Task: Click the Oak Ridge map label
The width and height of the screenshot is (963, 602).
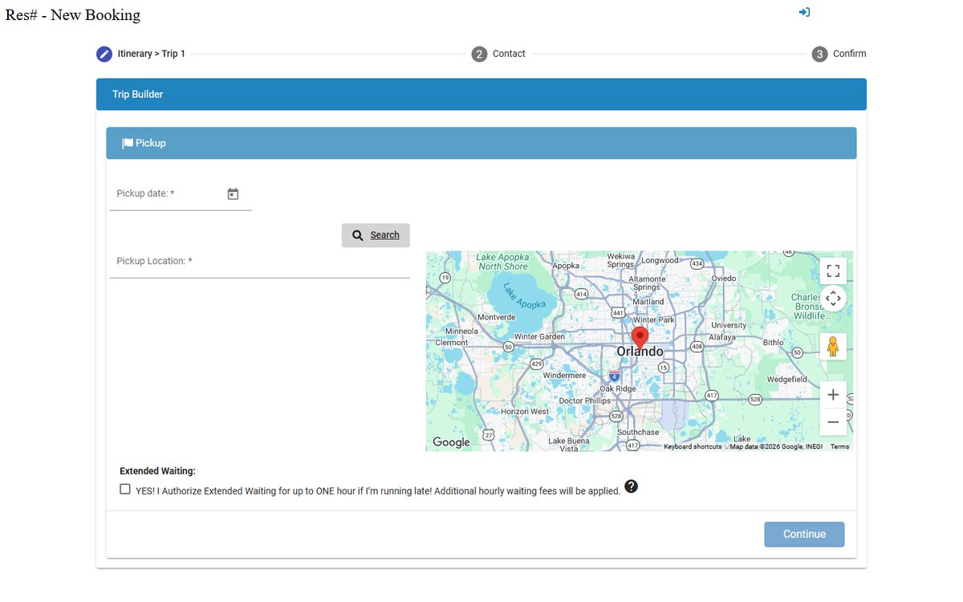Action: (618, 388)
